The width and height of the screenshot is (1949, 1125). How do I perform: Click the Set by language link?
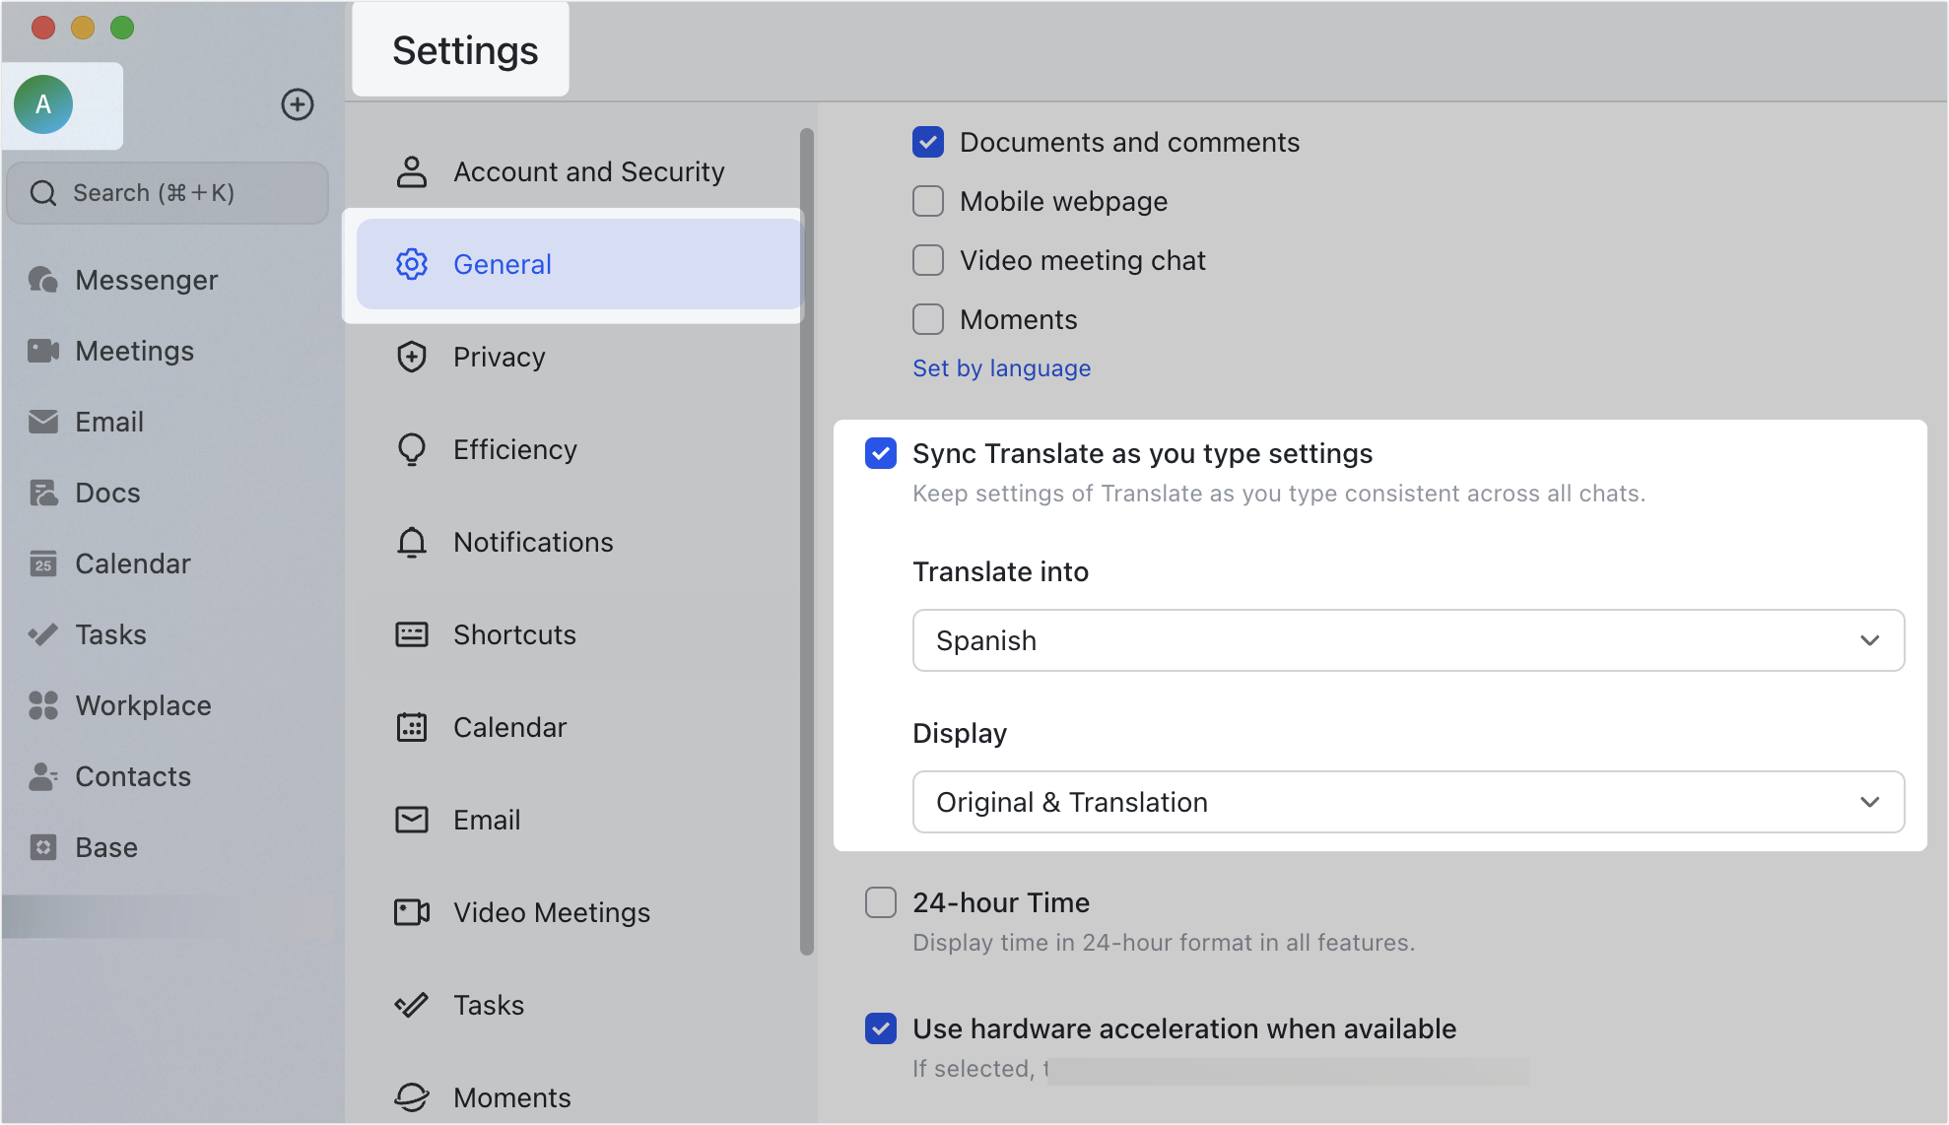pos(1001,368)
